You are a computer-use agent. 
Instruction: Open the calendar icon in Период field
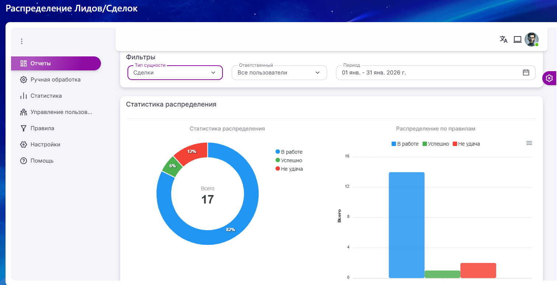tap(526, 73)
